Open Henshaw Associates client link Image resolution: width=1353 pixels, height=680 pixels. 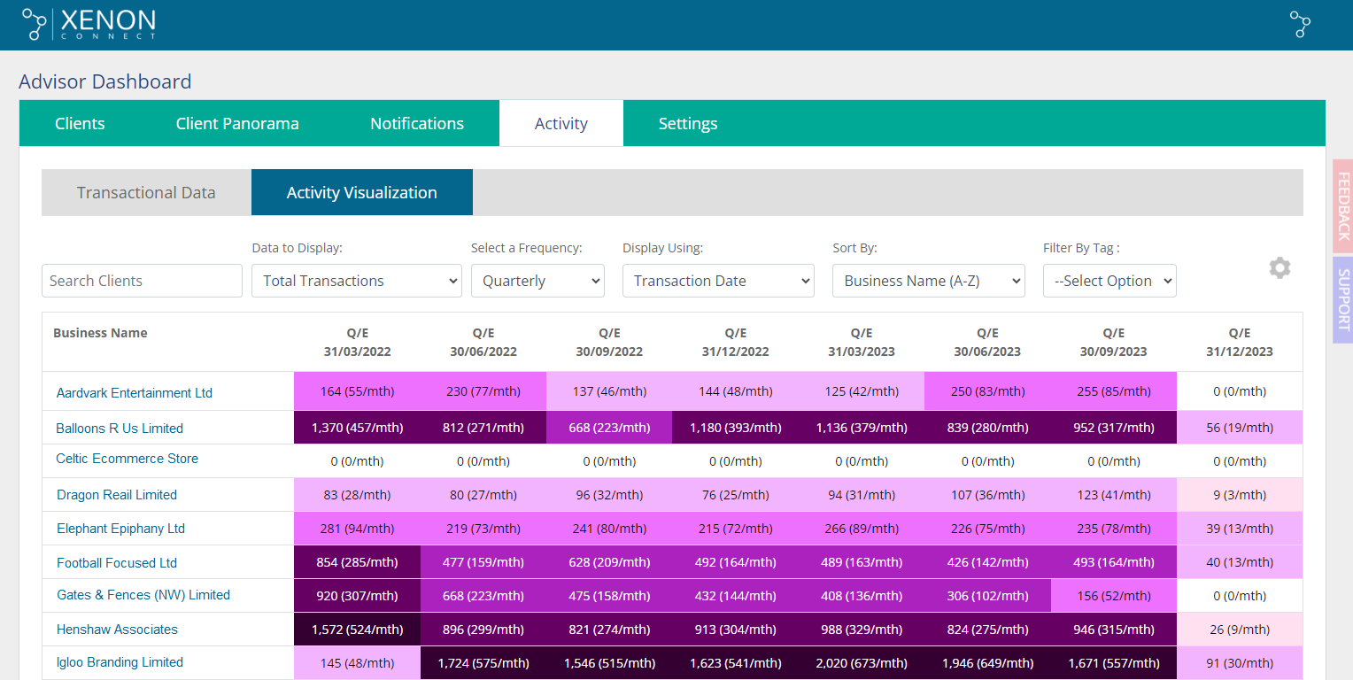(117, 630)
